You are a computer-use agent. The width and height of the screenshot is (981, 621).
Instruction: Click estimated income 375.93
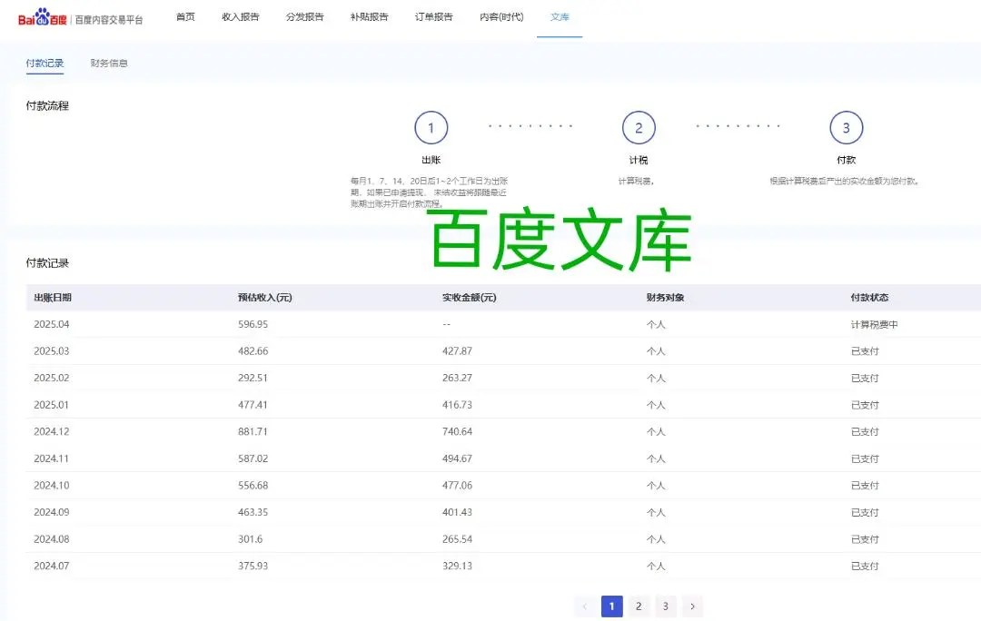[x=253, y=566]
